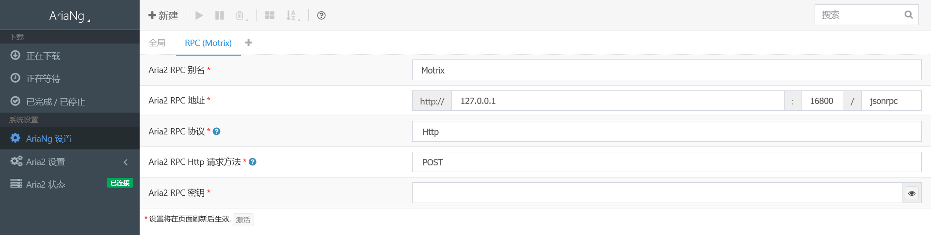The image size is (931, 235).
Task: Click help icon beside Http 请求方法
Action: point(253,162)
